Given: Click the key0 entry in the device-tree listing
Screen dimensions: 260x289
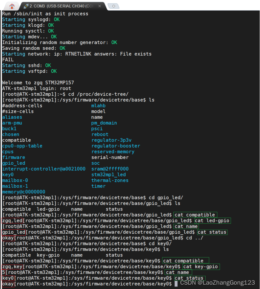Looking at the screenshot, I should pos(8,175).
